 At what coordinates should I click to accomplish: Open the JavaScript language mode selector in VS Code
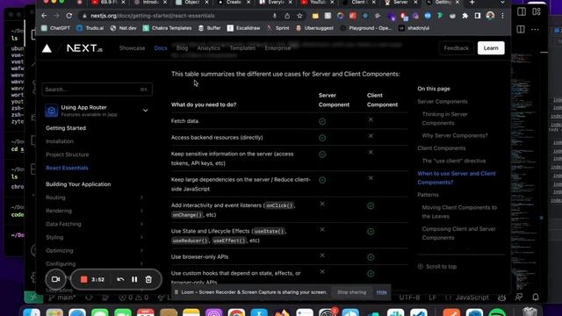click(x=472, y=298)
